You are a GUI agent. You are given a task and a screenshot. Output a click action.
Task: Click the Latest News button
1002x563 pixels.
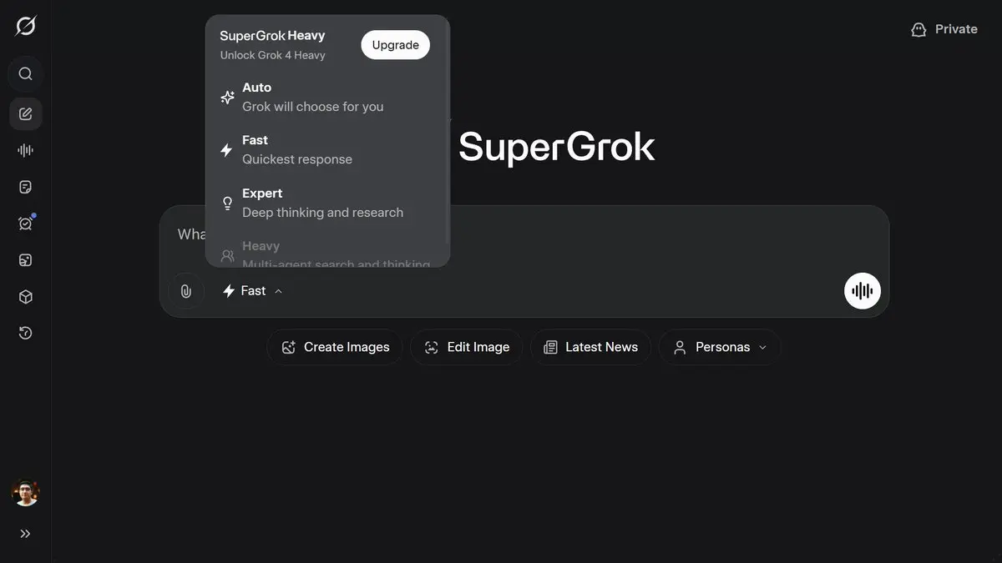click(590, 347)
